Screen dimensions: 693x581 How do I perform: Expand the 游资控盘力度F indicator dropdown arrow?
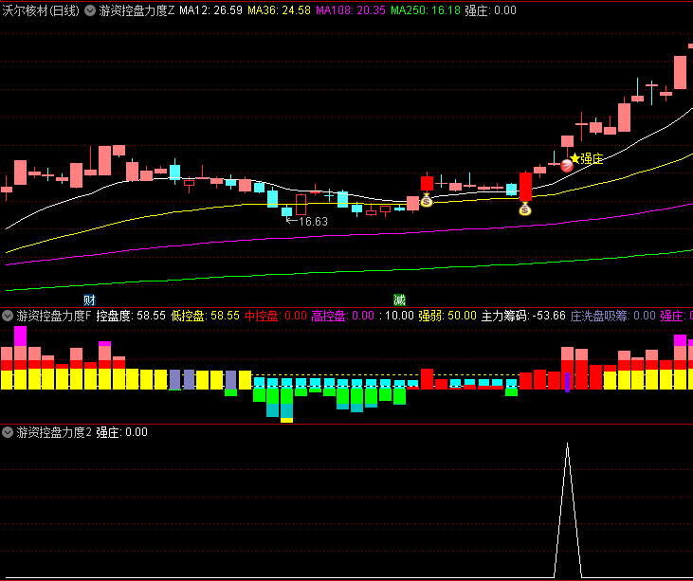pyautogui.click(x=8, y=316)
